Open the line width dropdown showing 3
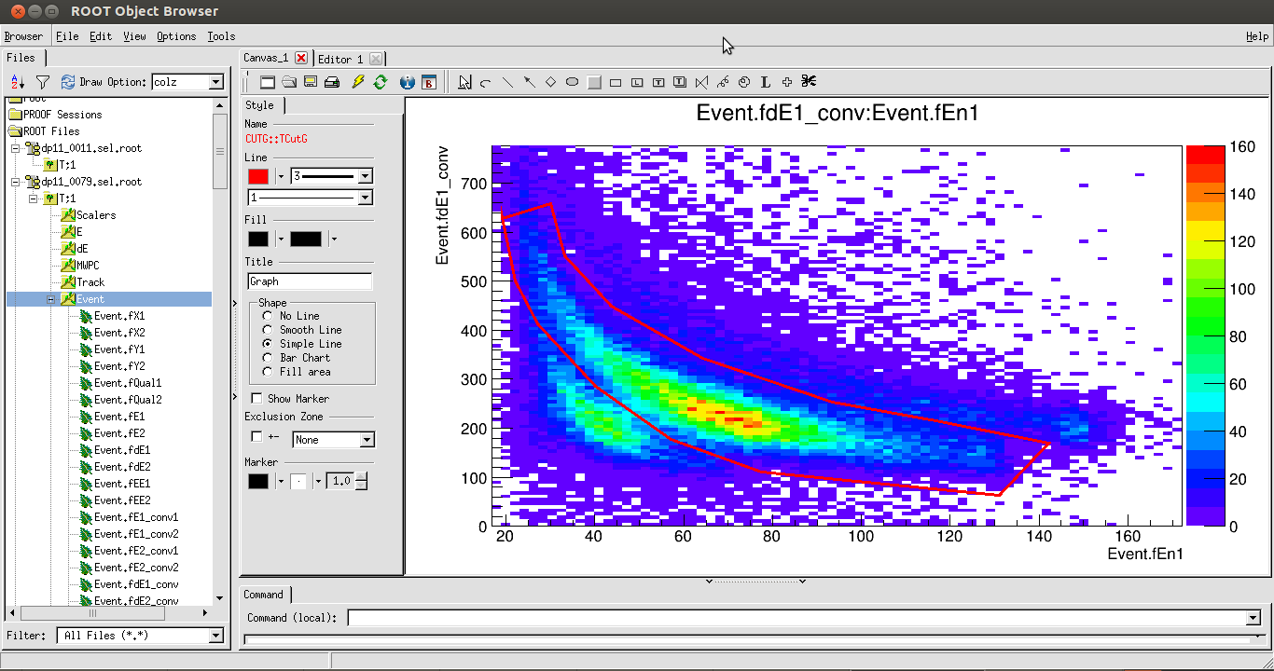 [x=366, y=176]
